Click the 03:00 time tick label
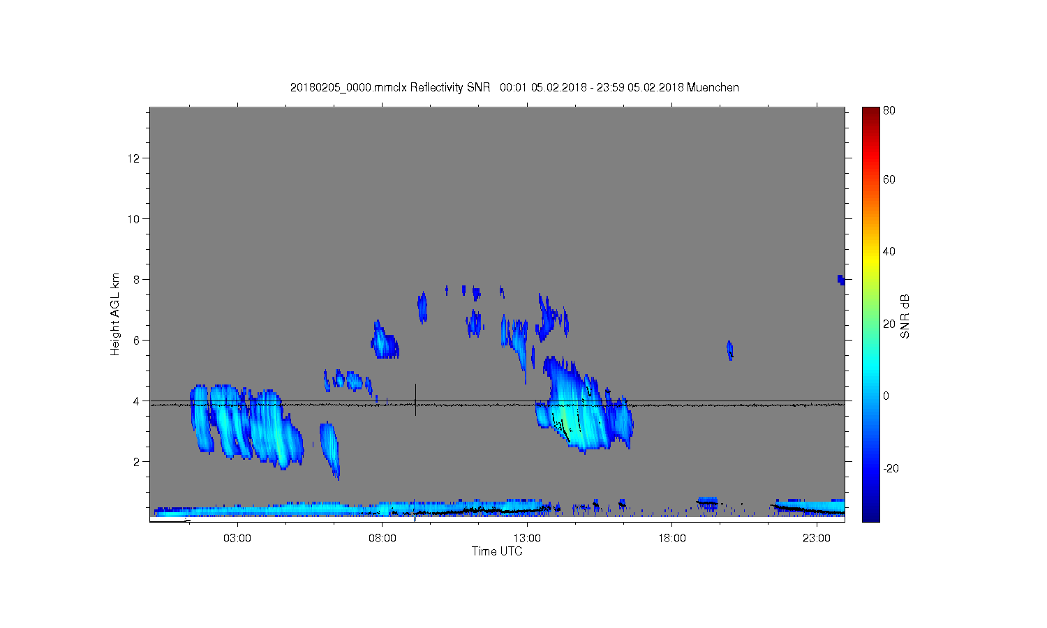 click(237, 539)
